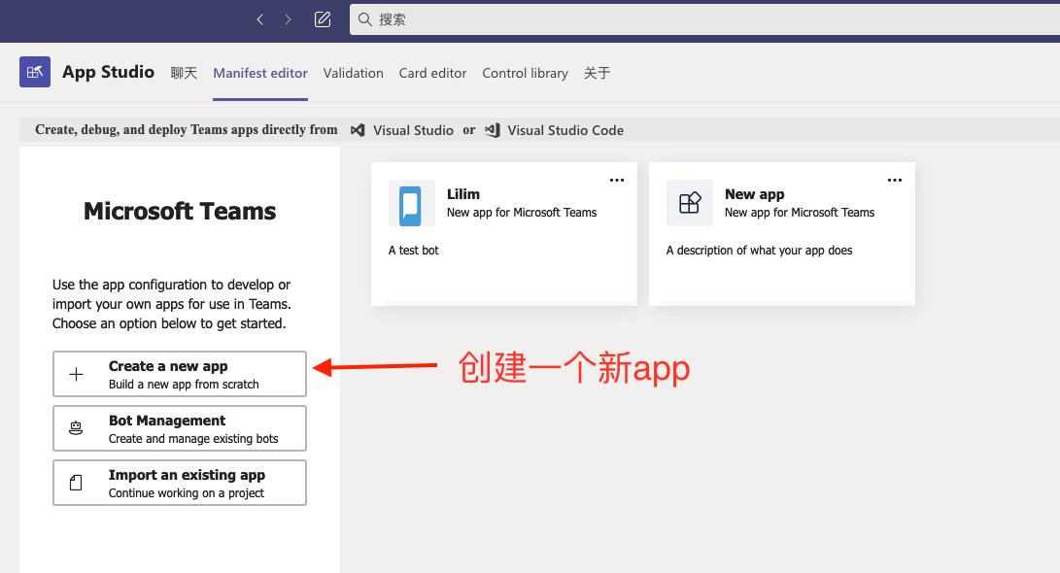Viewport: 1060px width, 573px height.
Task: Click the App Studio logo icon
Action: [35, 72]
